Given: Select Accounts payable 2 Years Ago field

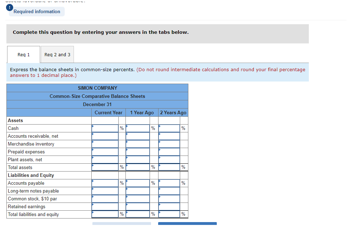Looking at the screenshot, I should [x=169, y=183].
